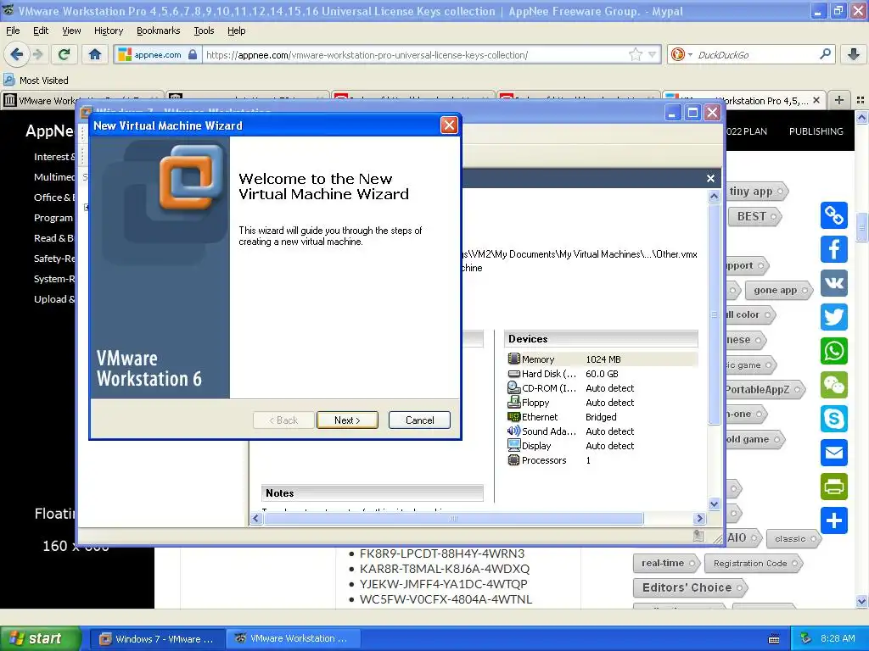
Task: Select the CD-ROM device icon
Action: (x=513, y=387)
